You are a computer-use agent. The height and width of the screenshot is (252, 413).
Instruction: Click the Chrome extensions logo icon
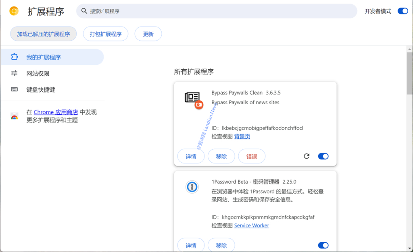pyautogui.click(x=14, y=11)
